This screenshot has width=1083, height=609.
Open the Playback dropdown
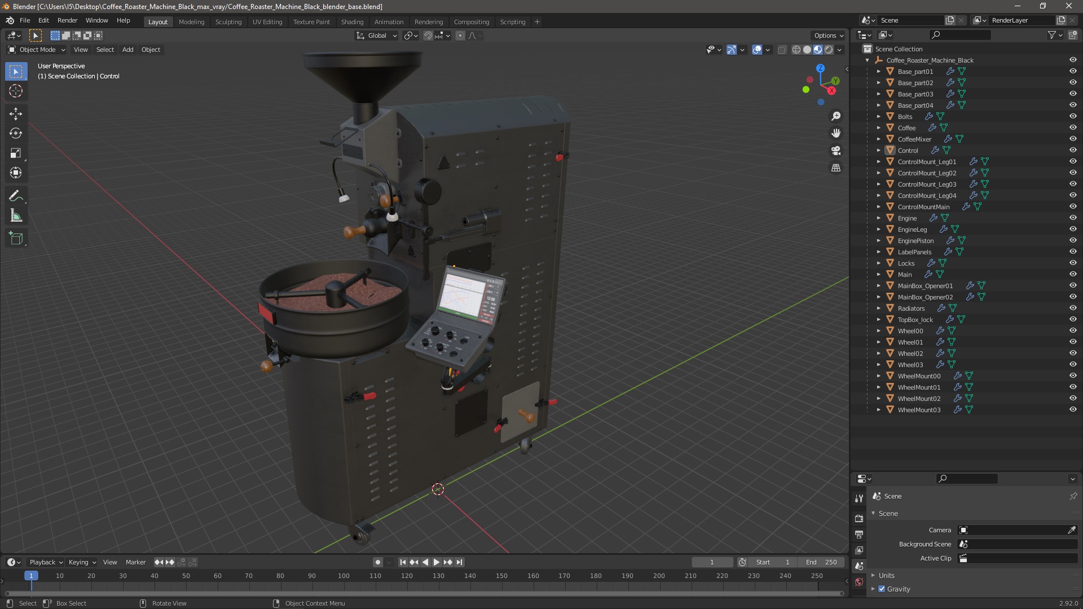click(45, 562)
